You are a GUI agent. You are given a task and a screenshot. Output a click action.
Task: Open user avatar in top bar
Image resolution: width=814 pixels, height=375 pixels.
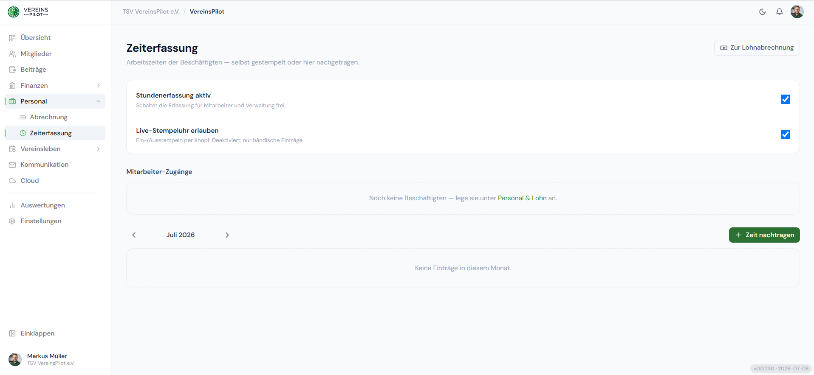(x=797, y=12)
